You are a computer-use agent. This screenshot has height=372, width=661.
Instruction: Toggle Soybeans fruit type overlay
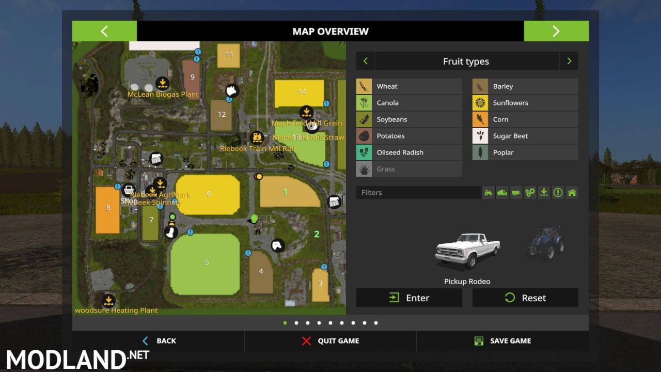point(409,119)
